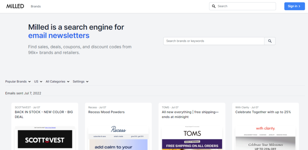The width and height of the screenshot is (308, 150).
Task: Click the SCOTTeVEST logo thumbnail
Action: pos(45,139)
